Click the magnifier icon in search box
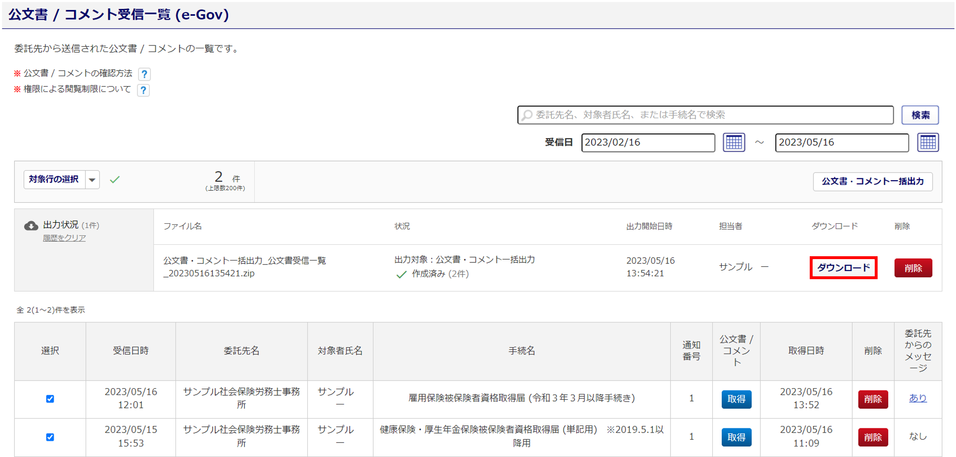956x457 pixels. click(527, 115)
